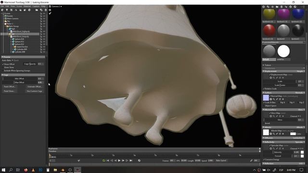Click the load gear icon under Albedo Map
Image resolution: width=308 pixels, height=173 pixels.
pos(270,134)
